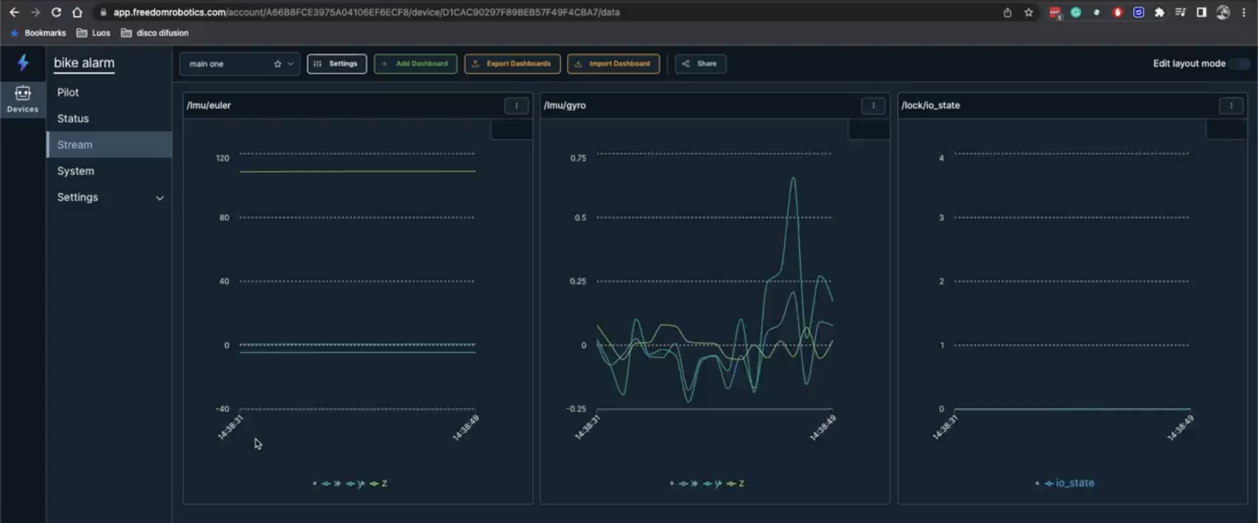Reload the page with browser refresh icon
Image resolution: width=1258 pixels, height=523 pixels.
[56, 12]
